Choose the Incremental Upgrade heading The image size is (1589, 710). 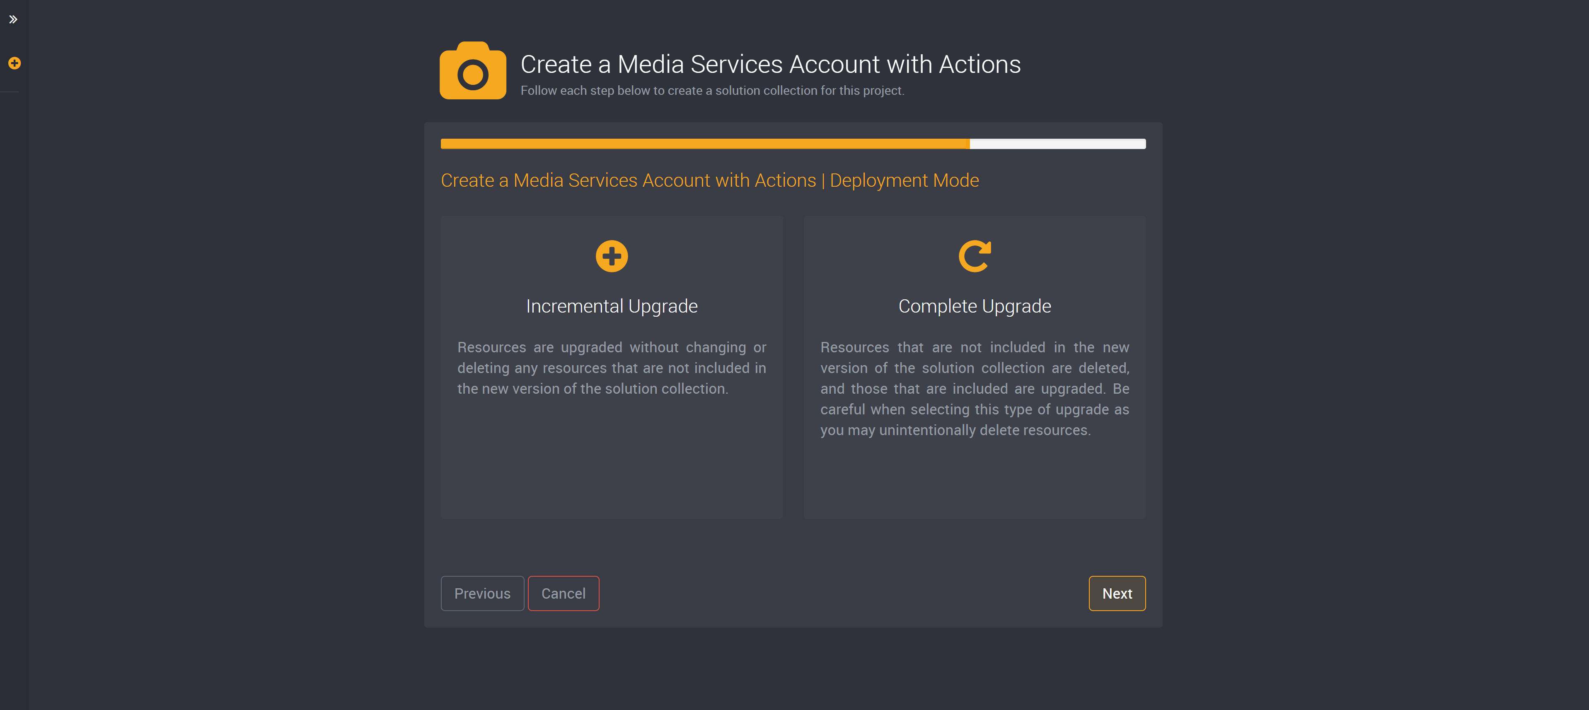pyautogui.click(x=611, y=306)
